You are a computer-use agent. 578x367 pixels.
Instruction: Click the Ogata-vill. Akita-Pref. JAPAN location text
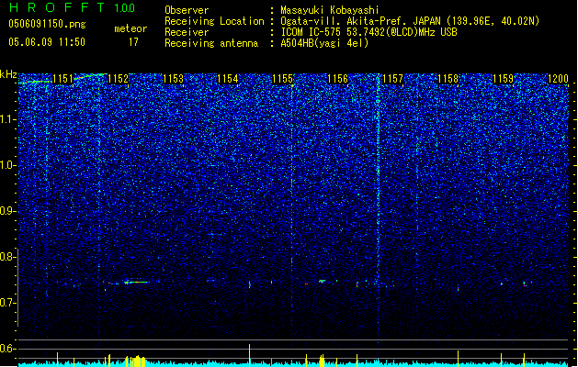[x=410, y=21]
